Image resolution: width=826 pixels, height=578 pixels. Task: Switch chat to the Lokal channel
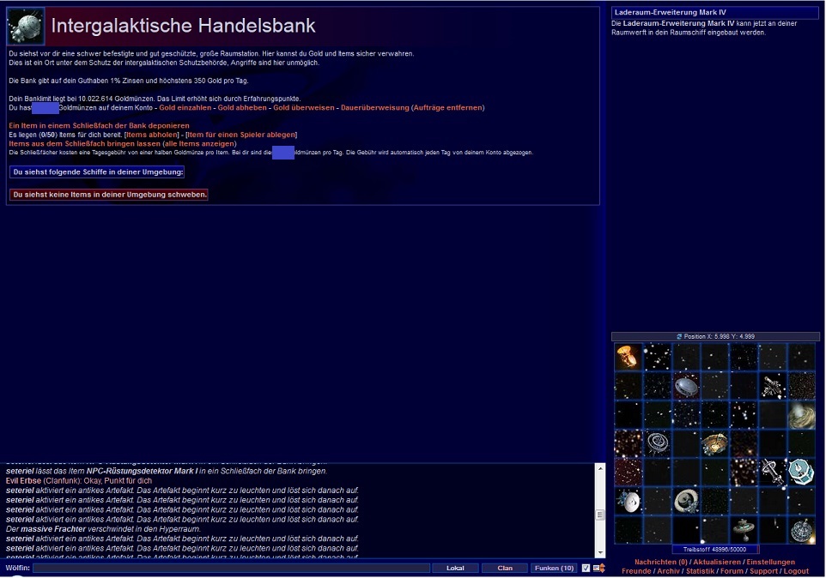click(x=455, y=568)
